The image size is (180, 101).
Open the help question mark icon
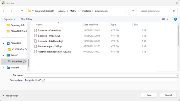175,19
